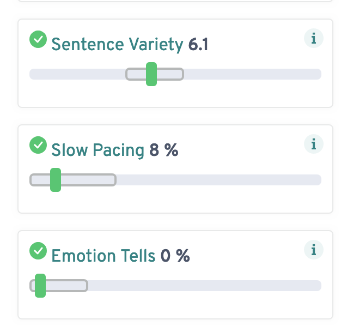Click the green checkmark beside Emotion Tells
The height and width of the screenshot is (326, 341).
point(38,251)
